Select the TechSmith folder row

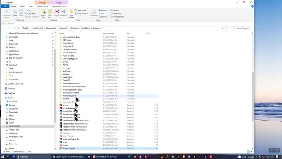click(x=109, y=71)
